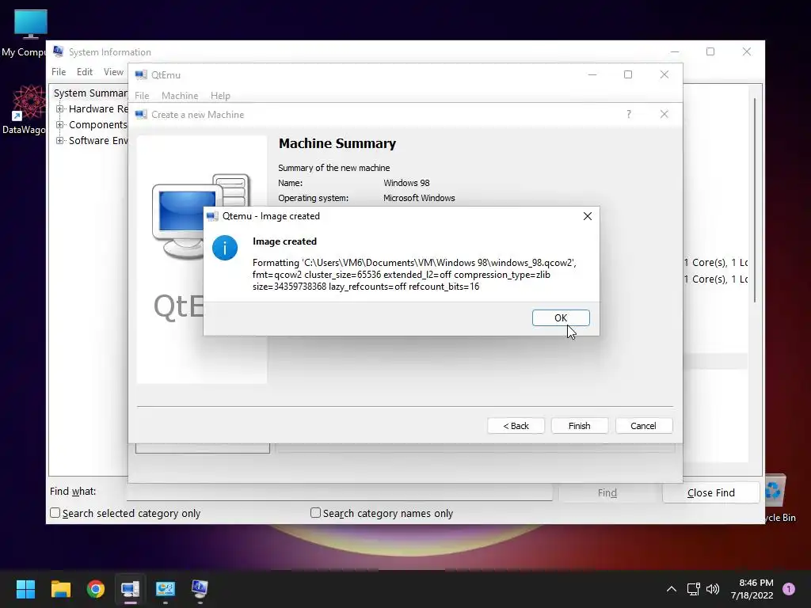Minimize the System Information window
The width and height of the screenshot is (811, 608).
click(x=675, y=51)
